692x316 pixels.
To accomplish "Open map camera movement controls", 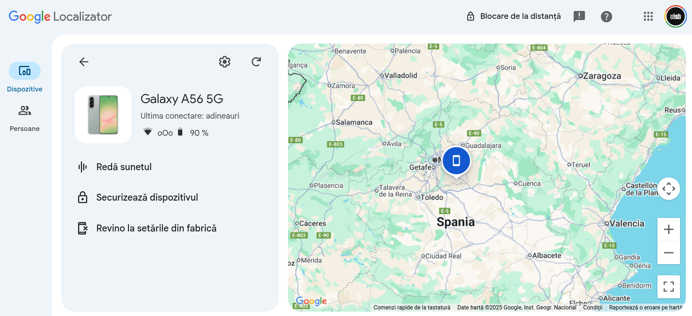I will (x=668, y=189).
